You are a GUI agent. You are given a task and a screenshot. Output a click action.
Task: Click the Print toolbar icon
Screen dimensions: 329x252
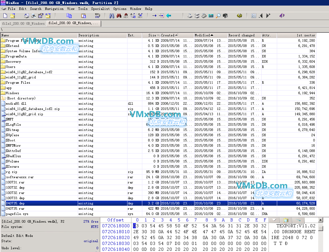coord(34,15)
